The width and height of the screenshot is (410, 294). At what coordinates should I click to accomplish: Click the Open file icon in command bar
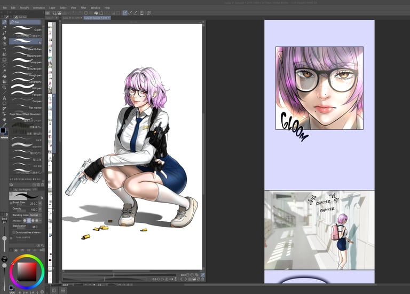point(60,13)
